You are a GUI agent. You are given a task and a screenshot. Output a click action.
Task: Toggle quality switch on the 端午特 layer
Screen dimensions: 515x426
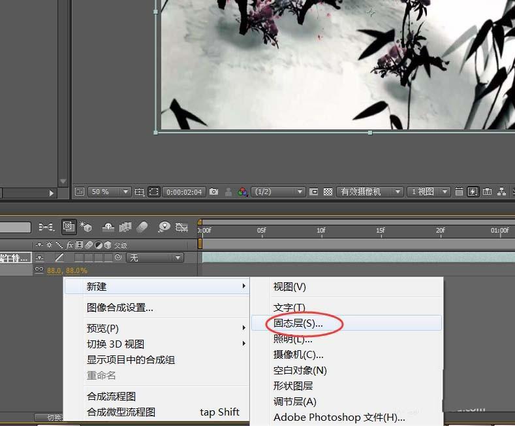pos(59,257)
